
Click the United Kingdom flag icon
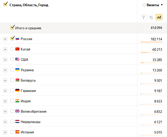[x=17, y=111]
